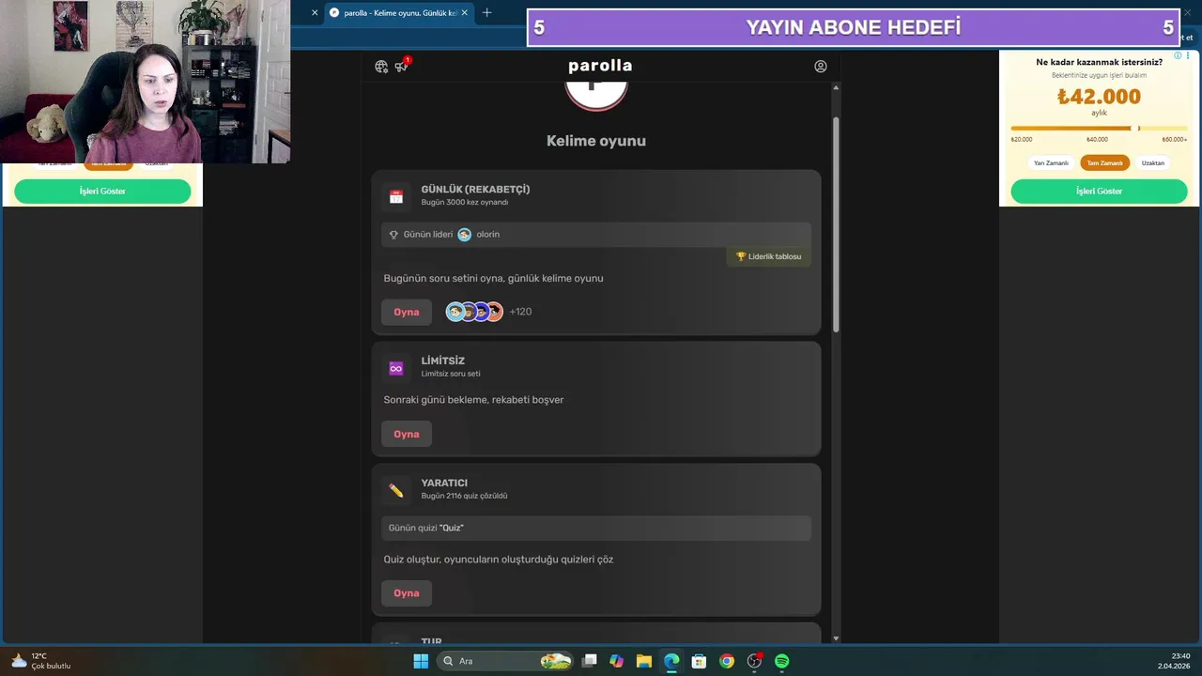Click the page vertical scrollbar thumb
1202x676 pixels.
point(836,225)
